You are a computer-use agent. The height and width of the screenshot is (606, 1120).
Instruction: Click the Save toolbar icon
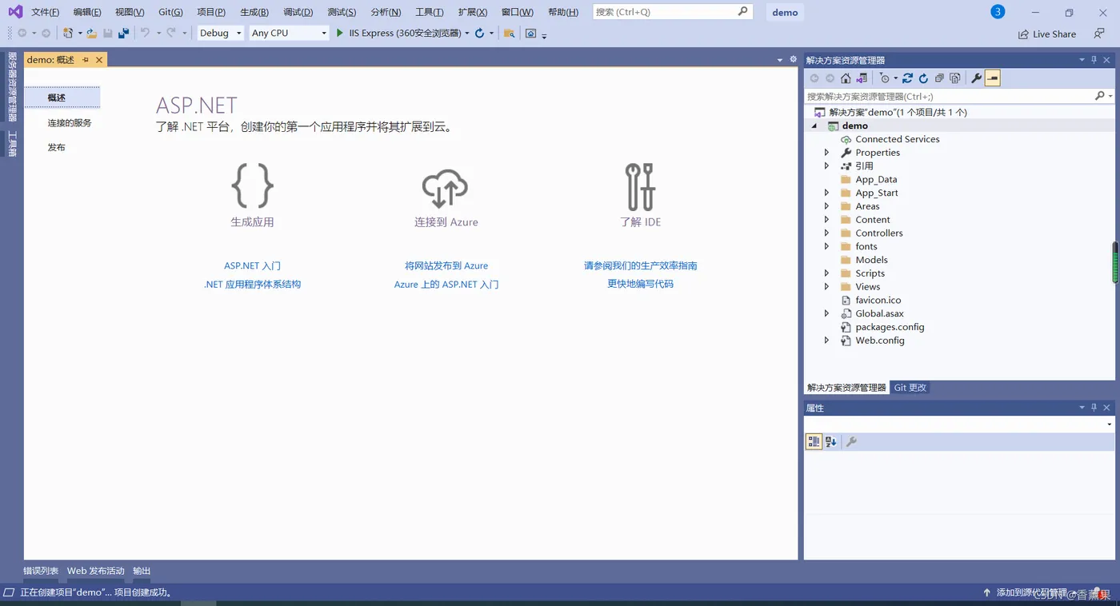point(108,33)
